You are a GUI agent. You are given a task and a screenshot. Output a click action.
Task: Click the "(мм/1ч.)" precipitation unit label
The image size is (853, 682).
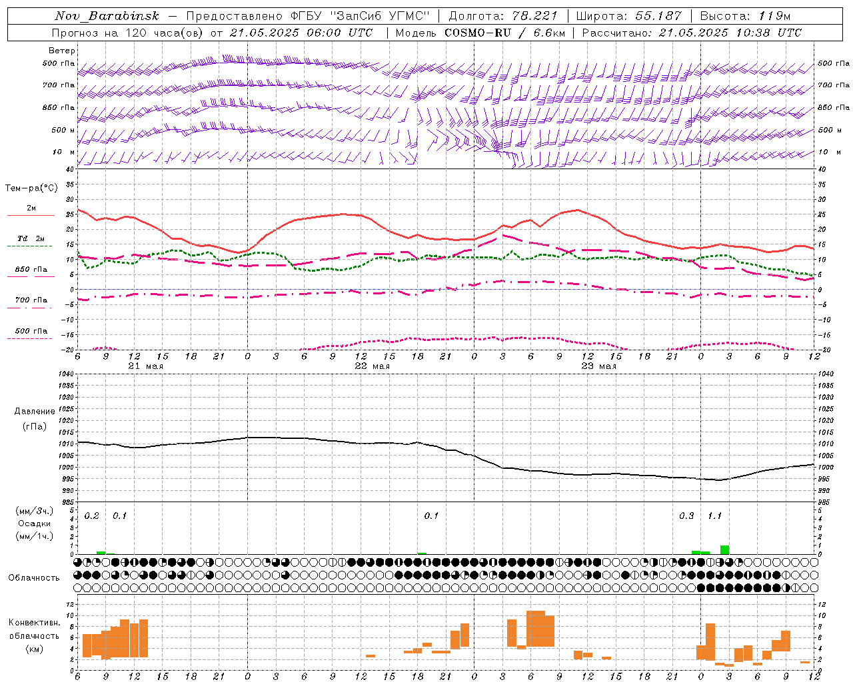35,536
